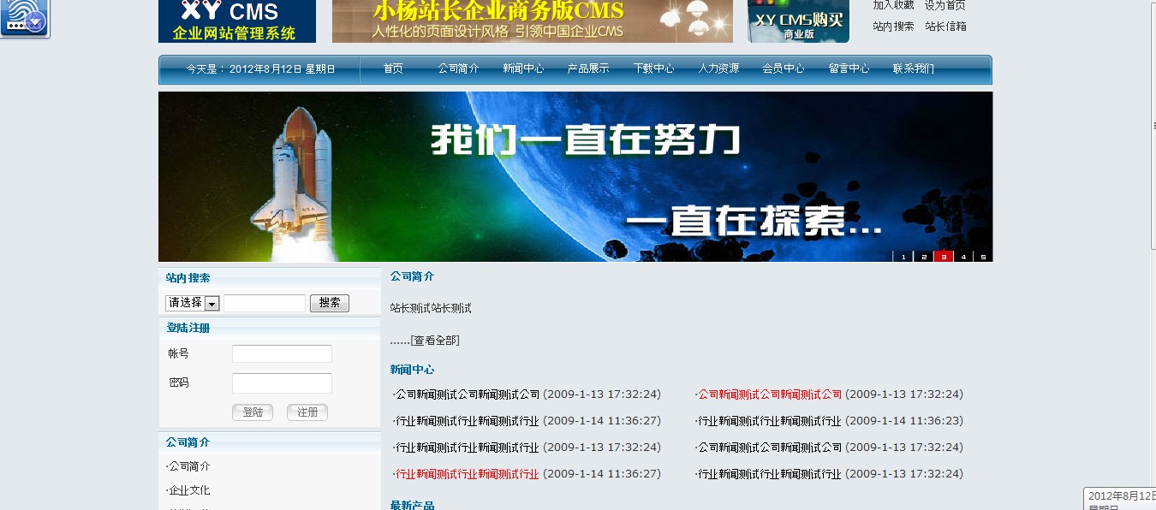Open the 站长信箱 link
This screenshot has width=1156, height=510.
pos(945,27)
